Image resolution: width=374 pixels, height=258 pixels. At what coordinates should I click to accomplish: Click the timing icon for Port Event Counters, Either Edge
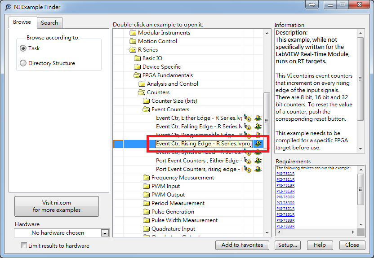coord(248,161)
